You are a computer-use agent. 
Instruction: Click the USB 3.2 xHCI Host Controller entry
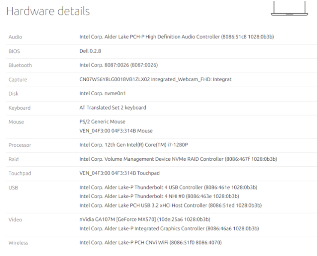click(x=170, y=205)
